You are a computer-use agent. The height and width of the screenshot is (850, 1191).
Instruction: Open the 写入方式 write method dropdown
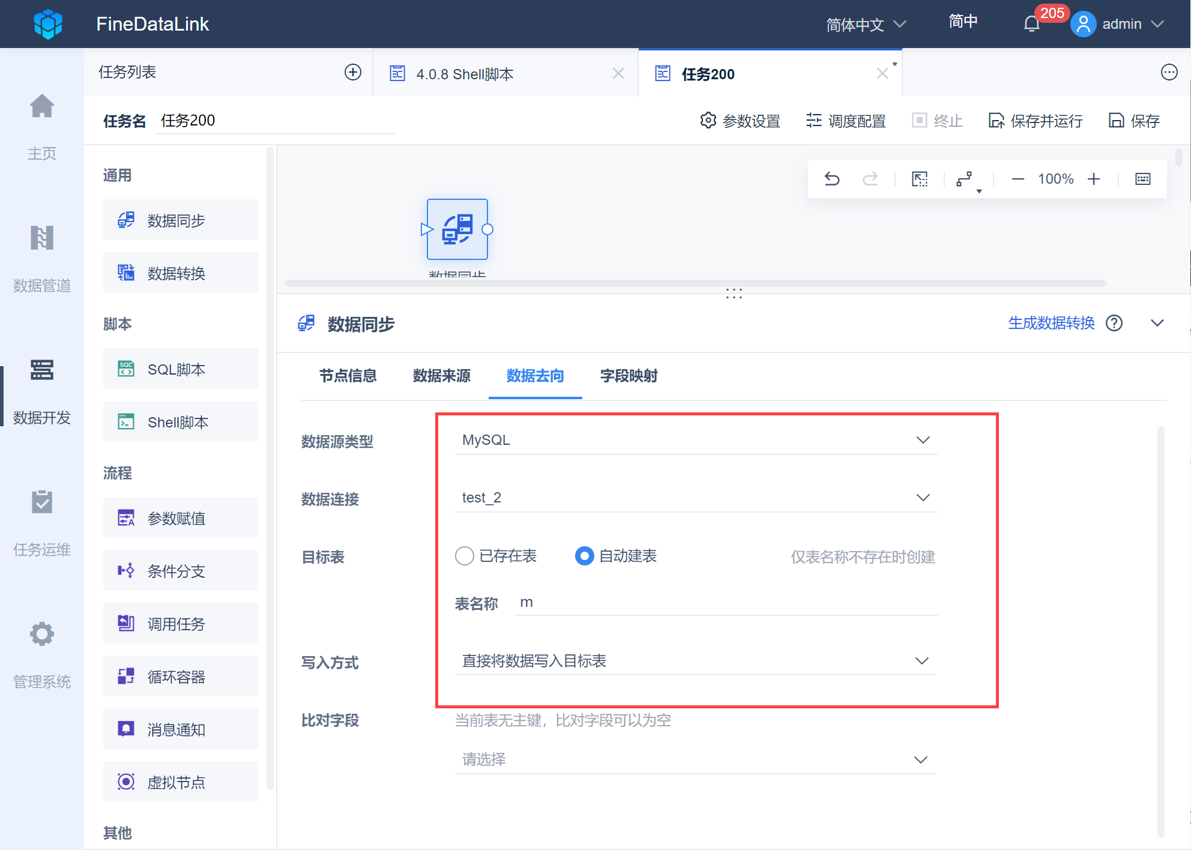[695, 661]
